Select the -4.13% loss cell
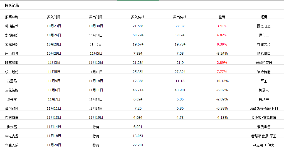Screen dimensions: 284x149 pyautogui.click(x=222, y=118)
